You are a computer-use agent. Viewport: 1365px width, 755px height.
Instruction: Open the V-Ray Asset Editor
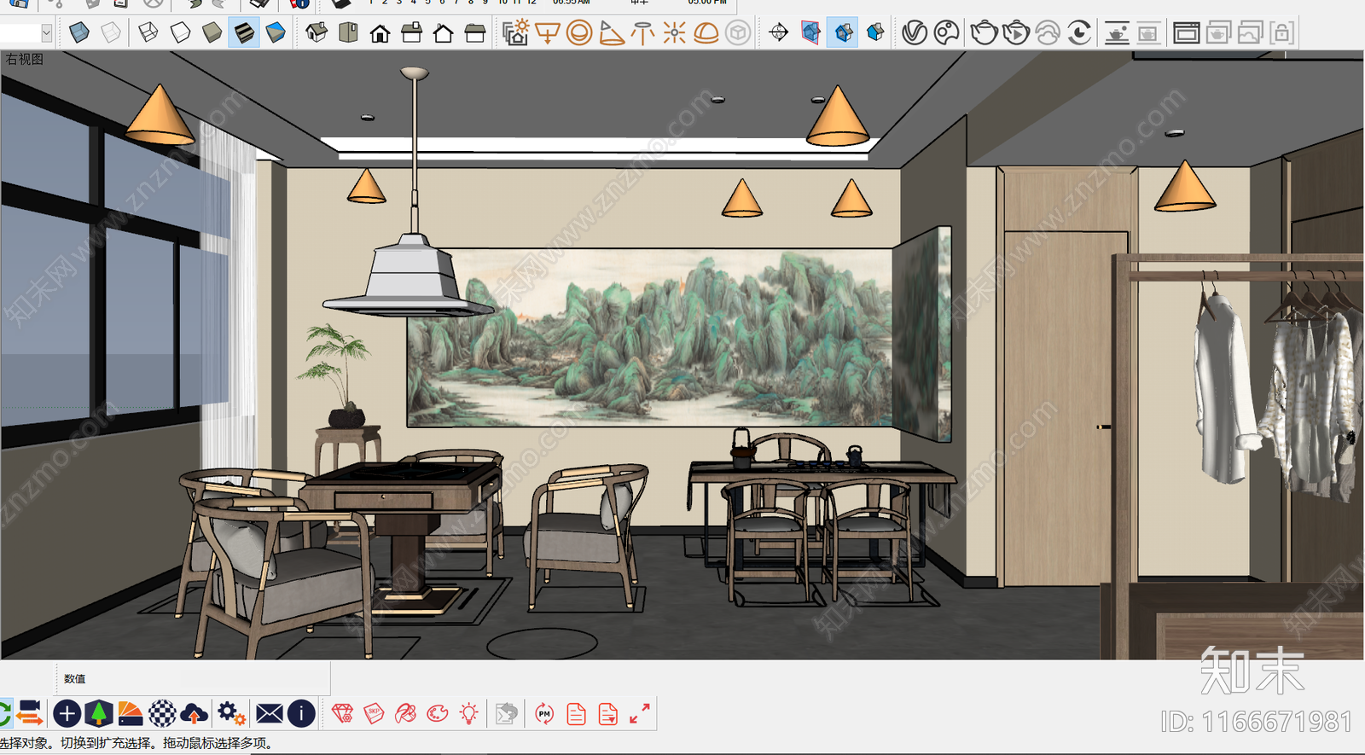point(915,32)
